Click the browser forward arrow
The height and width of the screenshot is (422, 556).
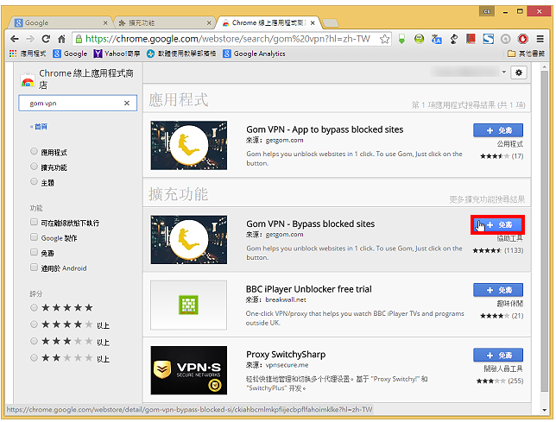[30, 39]
